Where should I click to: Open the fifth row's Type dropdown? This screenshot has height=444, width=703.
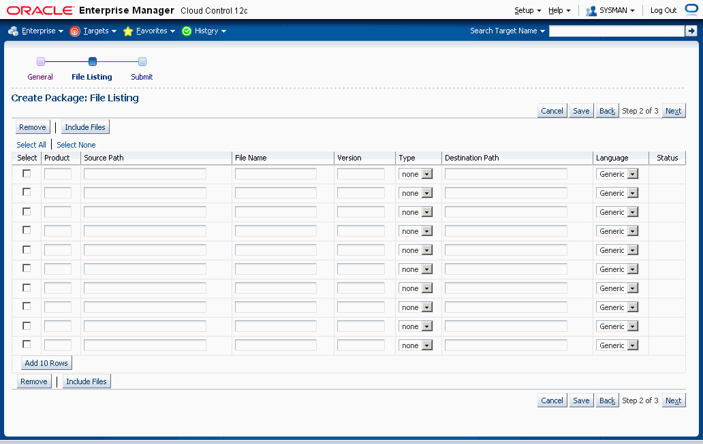pyautogui.click(x=416, y=250)
